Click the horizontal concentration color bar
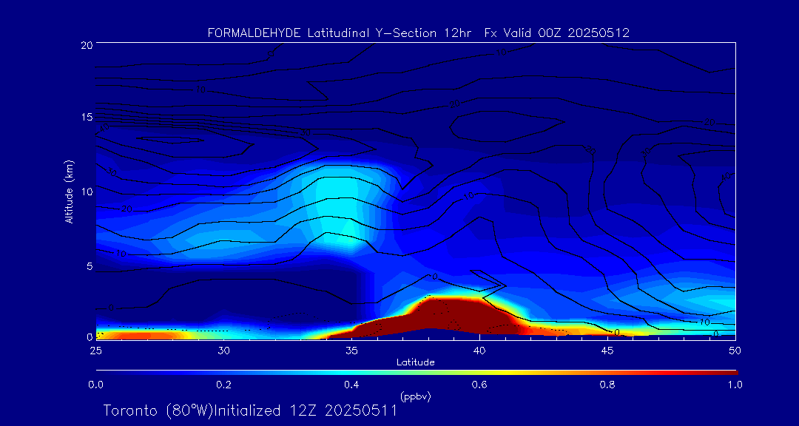This screenshot has width=799, height=426. coord(417,373)
